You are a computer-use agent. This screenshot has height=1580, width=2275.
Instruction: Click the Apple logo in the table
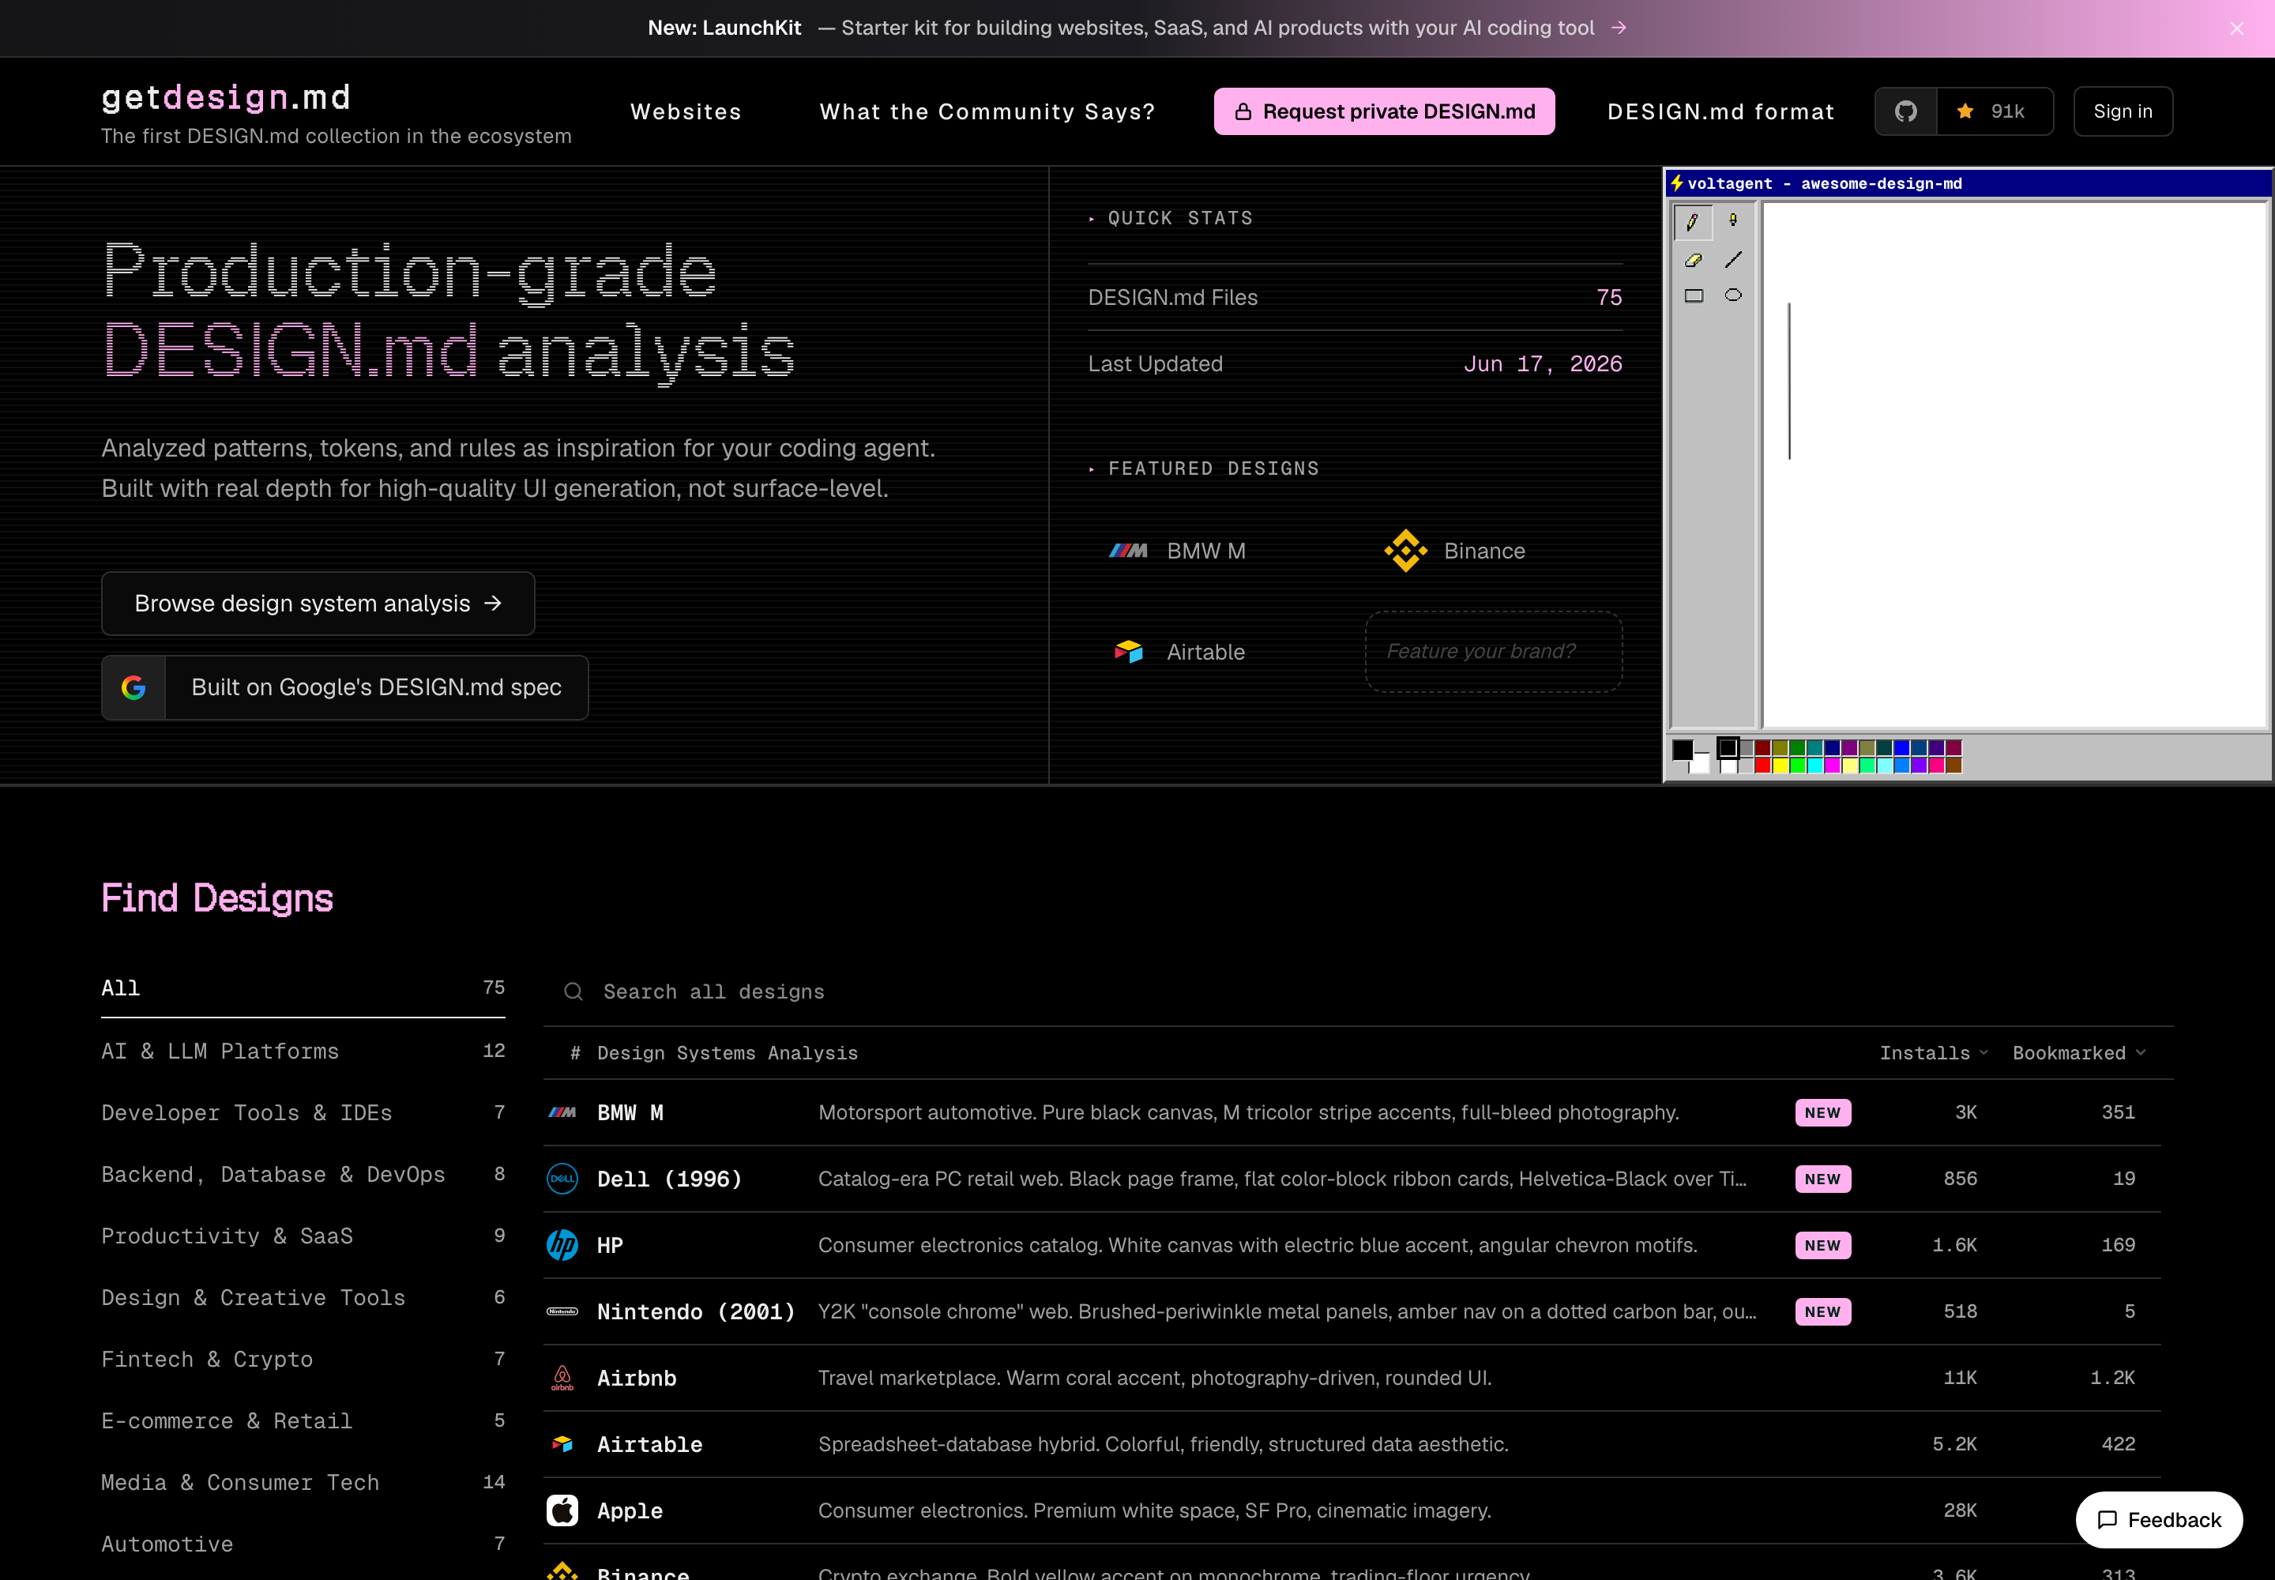[x=562, y=1510]
